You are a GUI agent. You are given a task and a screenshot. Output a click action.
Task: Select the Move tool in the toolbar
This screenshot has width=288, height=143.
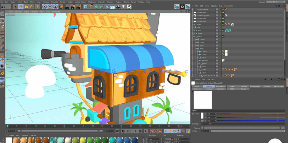(x=21, y=7)
